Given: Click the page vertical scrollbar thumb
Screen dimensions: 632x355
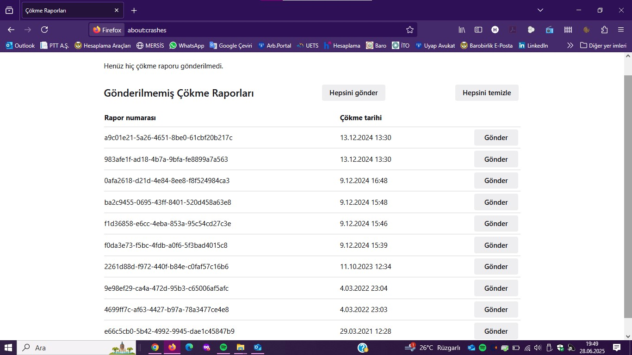Looking at the screenshot, I should pyautogui.click(x=628, y=194).
